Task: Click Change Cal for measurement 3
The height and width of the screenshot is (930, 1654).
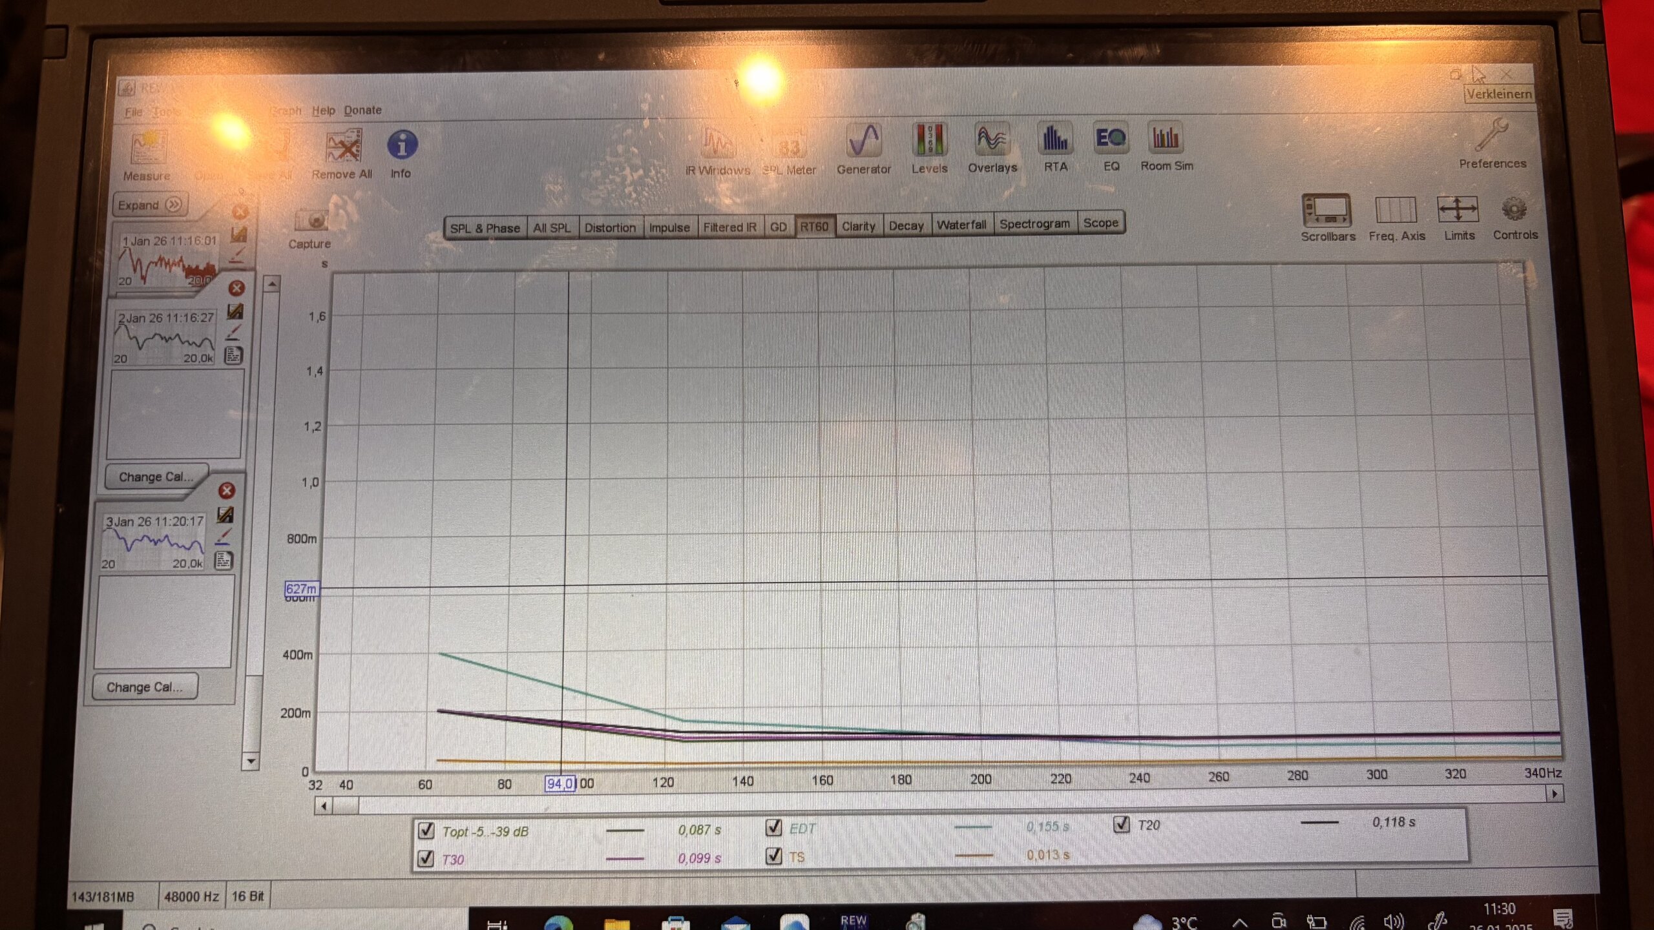Action: [x=144, y=687]
